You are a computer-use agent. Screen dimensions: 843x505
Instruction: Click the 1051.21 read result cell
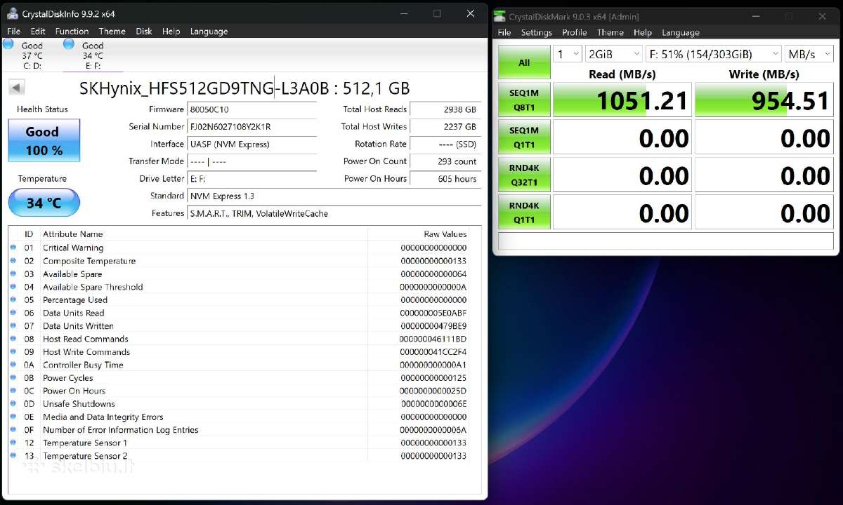[x=622, y=100]
